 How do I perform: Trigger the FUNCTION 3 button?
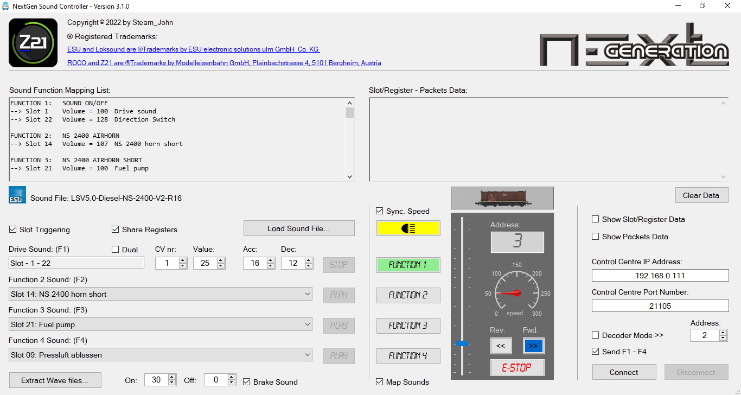[408, 326]
